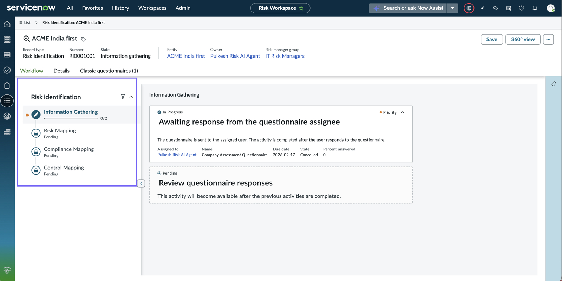
Task: Click the heartbeat health icon at bottom
Action: pos(7,270)
